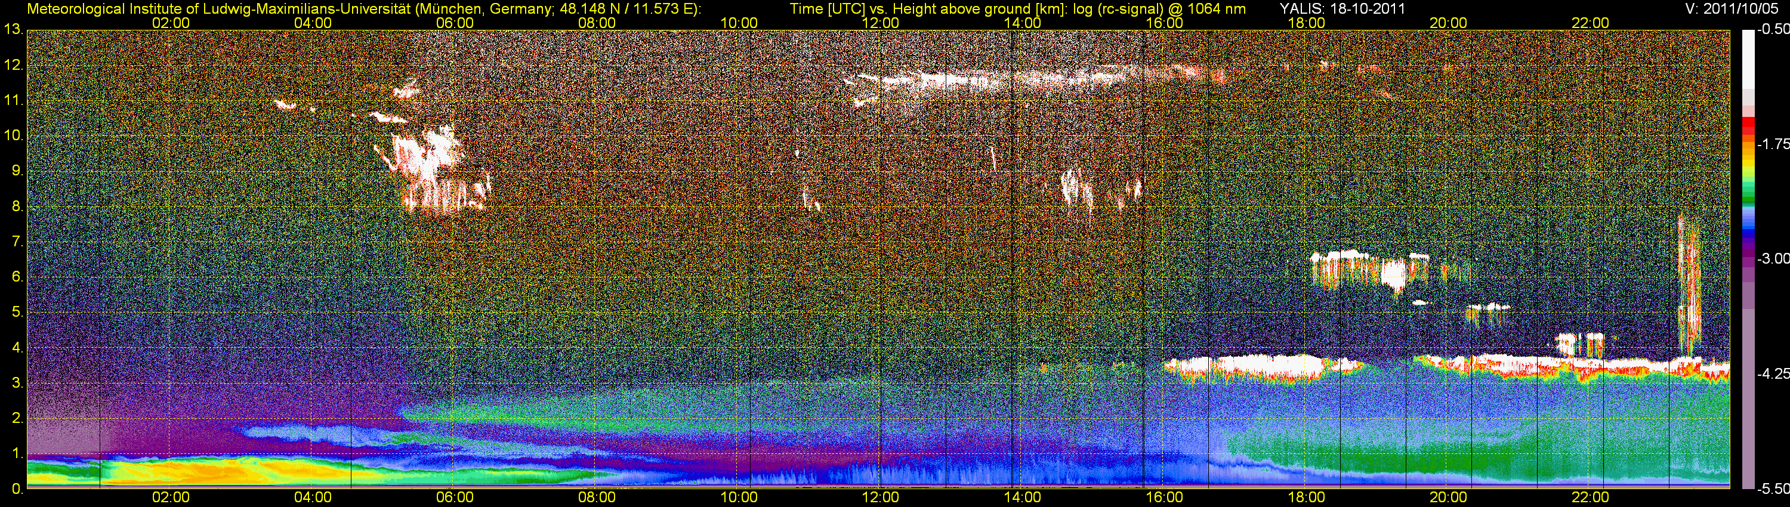Click the -5.50 color scale value
Viewport: 1790px width, 507px height.
(x=1773, y=489)
